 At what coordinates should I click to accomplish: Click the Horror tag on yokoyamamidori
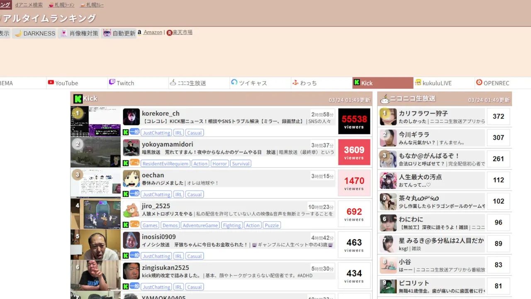(x=219, y=164)
